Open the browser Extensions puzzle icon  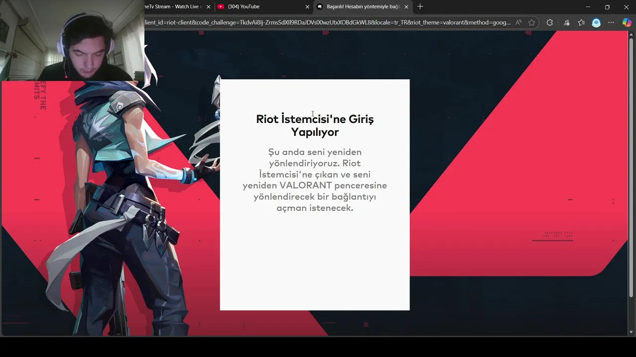coord(550,22)
